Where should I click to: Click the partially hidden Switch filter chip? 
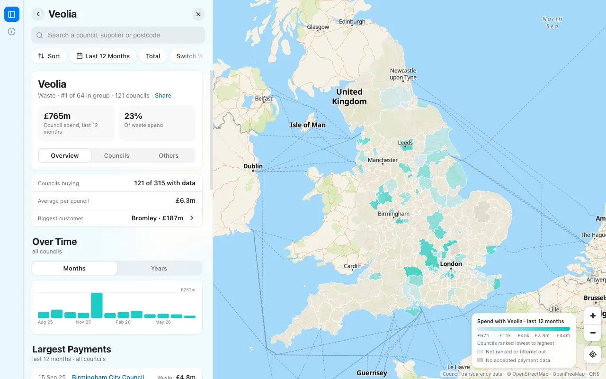[187, 56]
